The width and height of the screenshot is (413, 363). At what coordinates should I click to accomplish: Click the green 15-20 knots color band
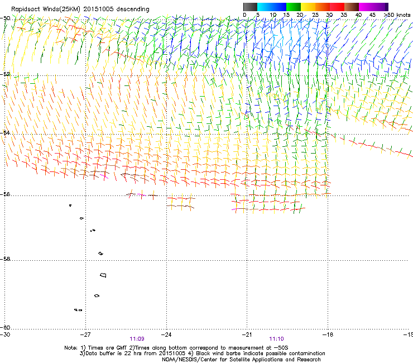click(x=294, y=7)
